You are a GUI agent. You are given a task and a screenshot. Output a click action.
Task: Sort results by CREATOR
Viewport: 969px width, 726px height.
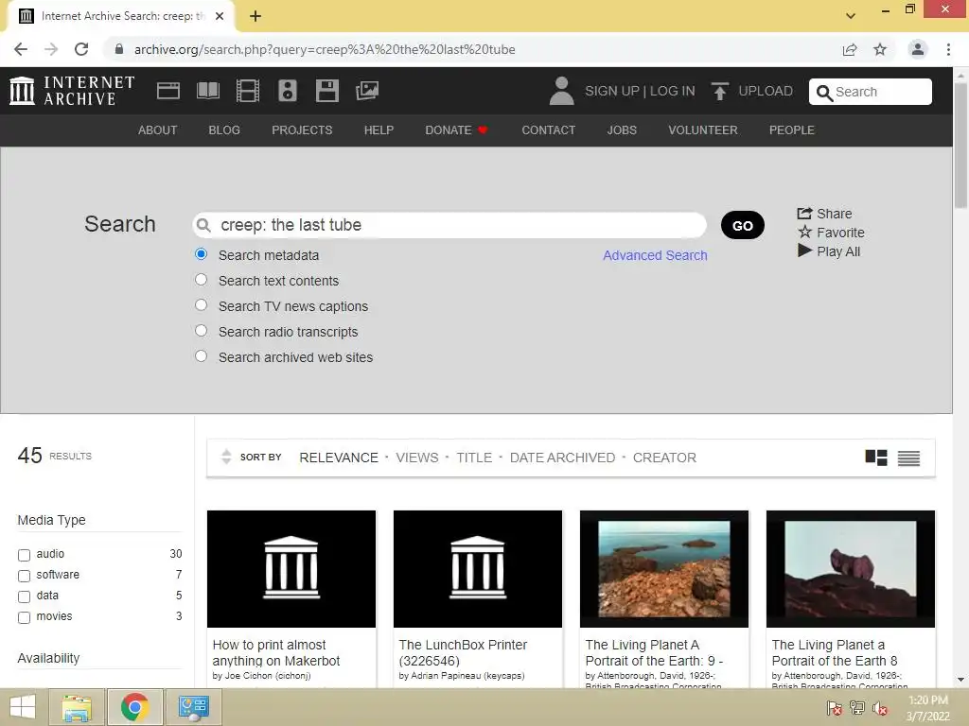664,458
